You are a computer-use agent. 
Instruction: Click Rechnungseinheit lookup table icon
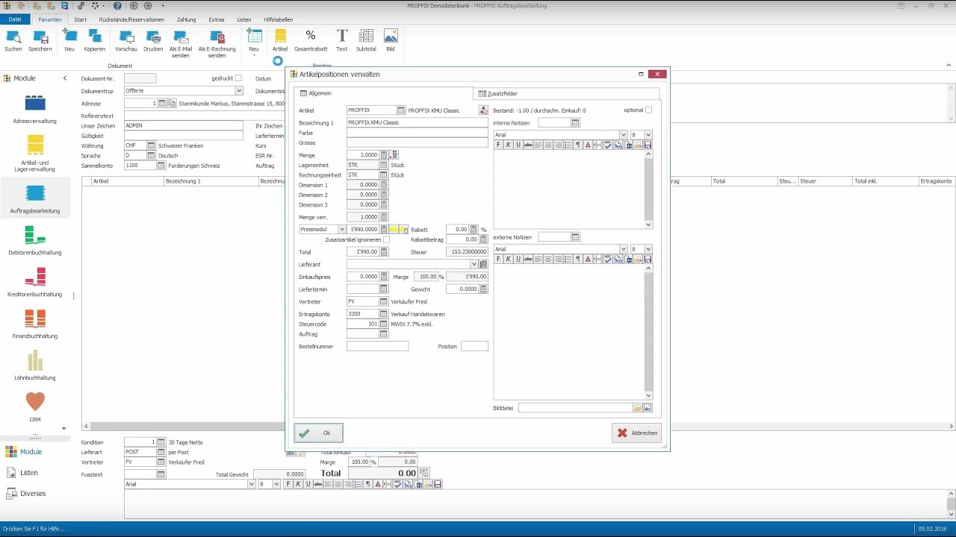(x=384, y=175)
